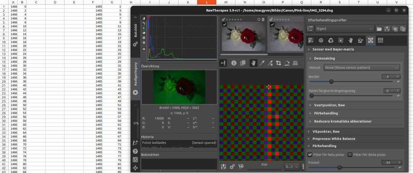The image size is (413, 173).
Task: Open the (Egen) profile dropdown
Action: click(344, 29)
